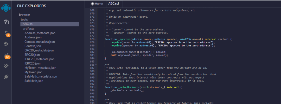Click line number 679 in gutter

tap(92, 42)
